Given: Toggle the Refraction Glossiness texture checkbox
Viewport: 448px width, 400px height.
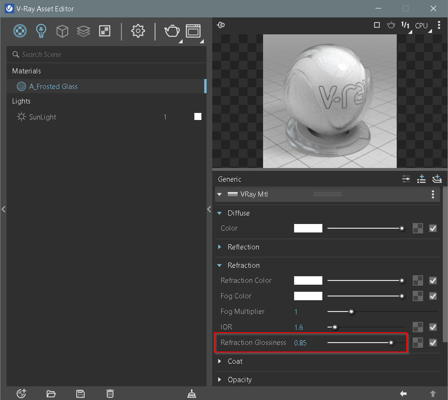Looking at the screenshot, I should [x=433, y=343].
